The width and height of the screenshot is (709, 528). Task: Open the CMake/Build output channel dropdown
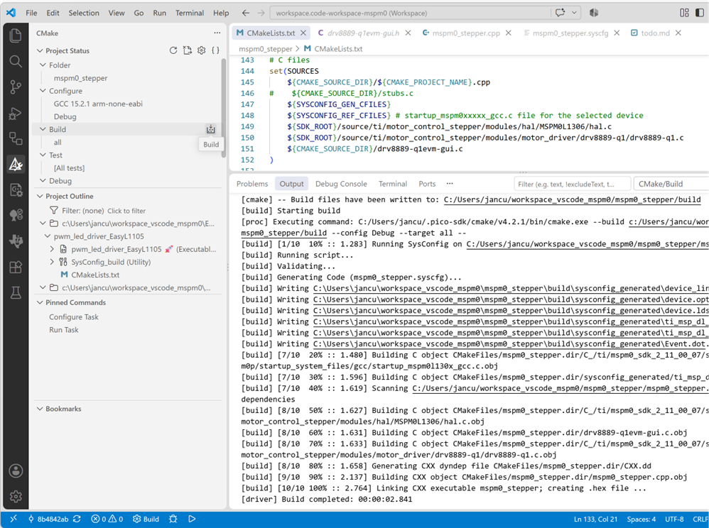[x=671, y=184]
